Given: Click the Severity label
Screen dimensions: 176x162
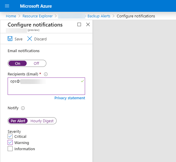Looking at the screenshot, I should tap(14, 131).
